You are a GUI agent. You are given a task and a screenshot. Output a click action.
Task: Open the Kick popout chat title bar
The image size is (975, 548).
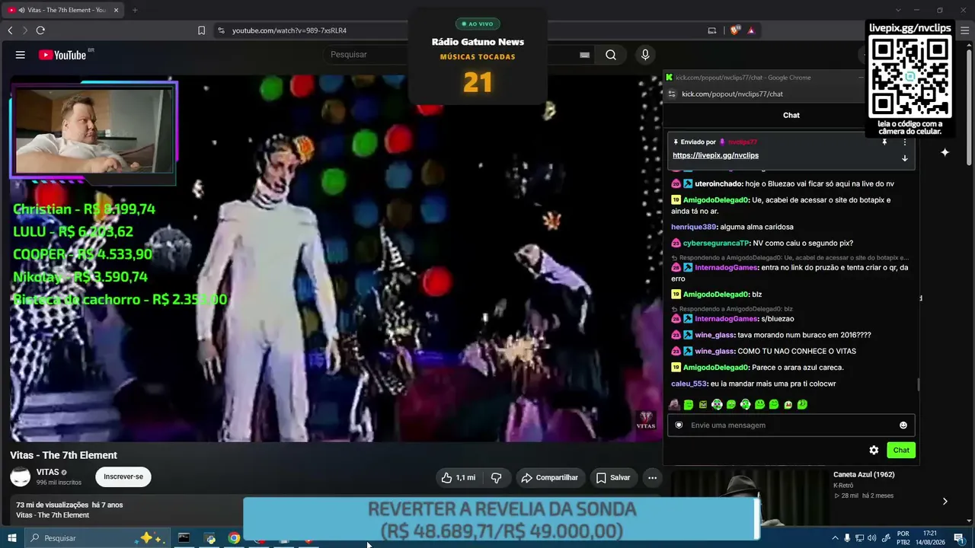click(x=762, y=78)
